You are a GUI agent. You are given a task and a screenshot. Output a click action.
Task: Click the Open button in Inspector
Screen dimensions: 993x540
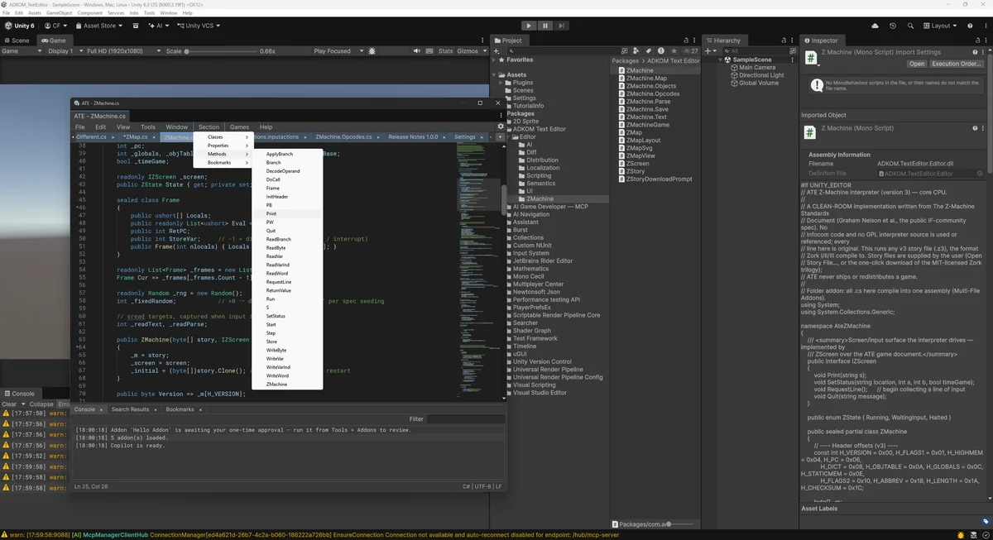(917, 64)
